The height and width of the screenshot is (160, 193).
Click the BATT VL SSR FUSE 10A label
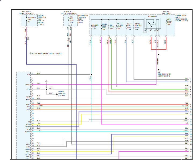pyautogui.click(x=120, y=26)
